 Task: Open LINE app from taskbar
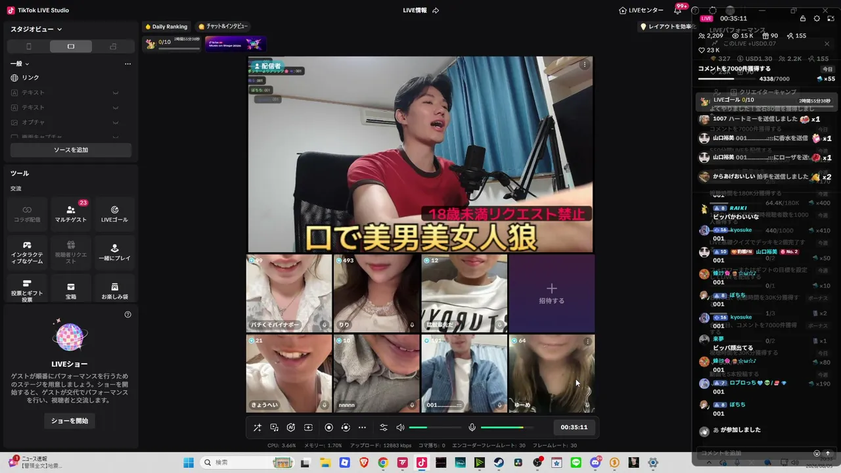click(576, 462)
